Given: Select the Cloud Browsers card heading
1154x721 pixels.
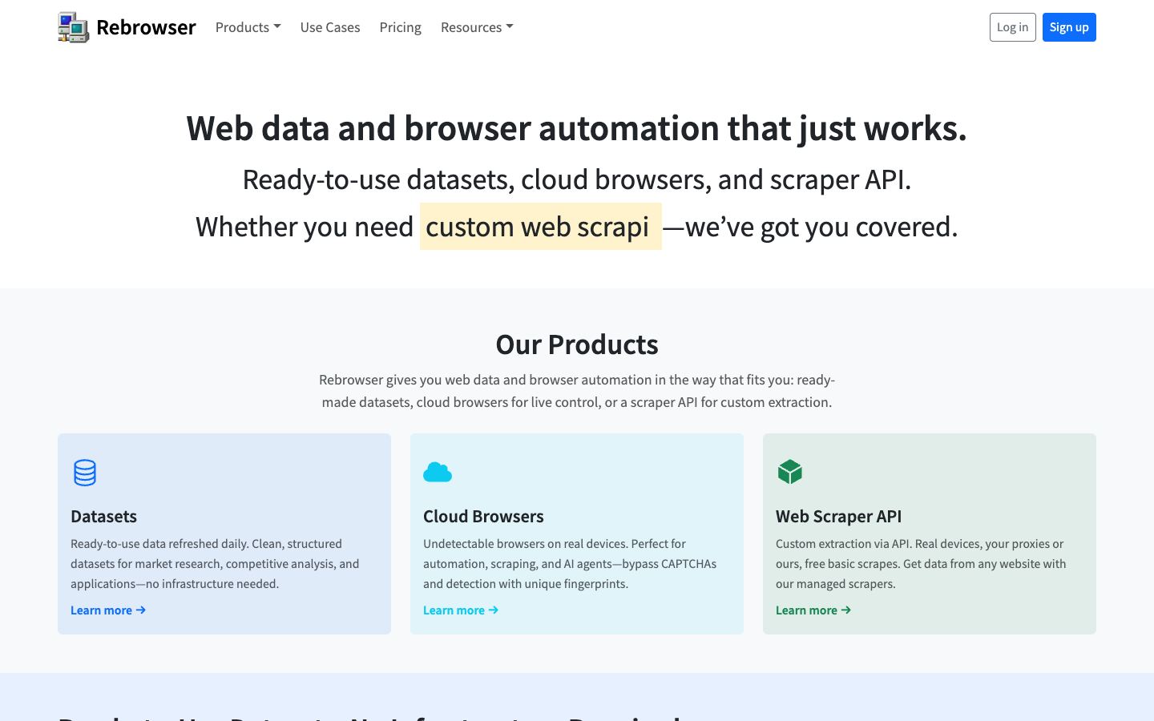Looking at the screenshot, I should pos(483,517).
